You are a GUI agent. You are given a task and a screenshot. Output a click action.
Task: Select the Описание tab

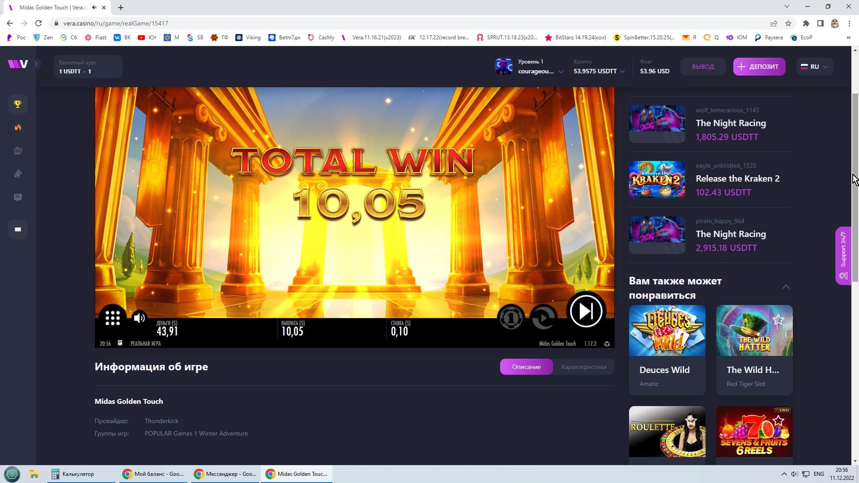point(526,367)
